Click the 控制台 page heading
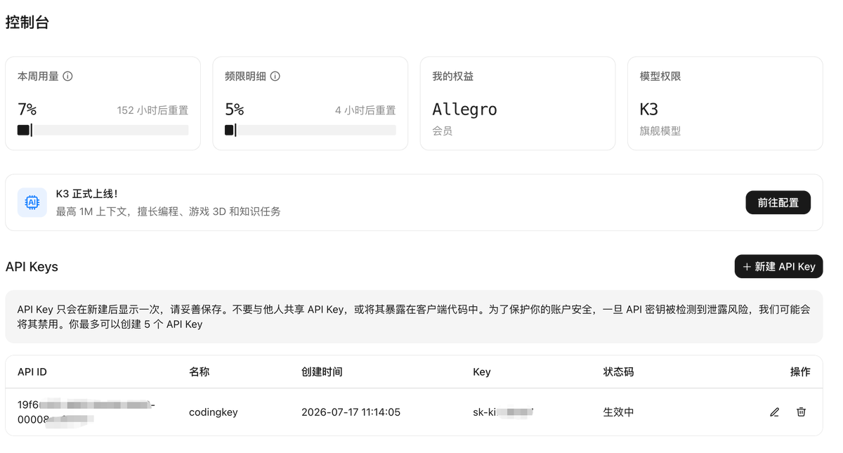843x453 pixels. 27,22
